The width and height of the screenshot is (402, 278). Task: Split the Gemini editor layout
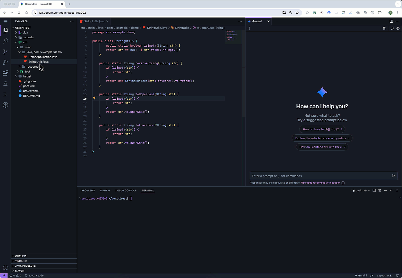coord(391,21)
